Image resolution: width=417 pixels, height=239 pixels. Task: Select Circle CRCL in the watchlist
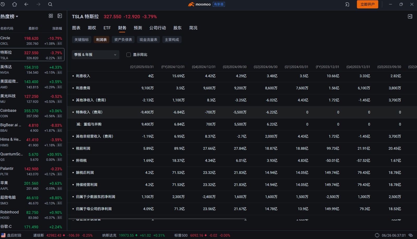(x=32, y=41)
